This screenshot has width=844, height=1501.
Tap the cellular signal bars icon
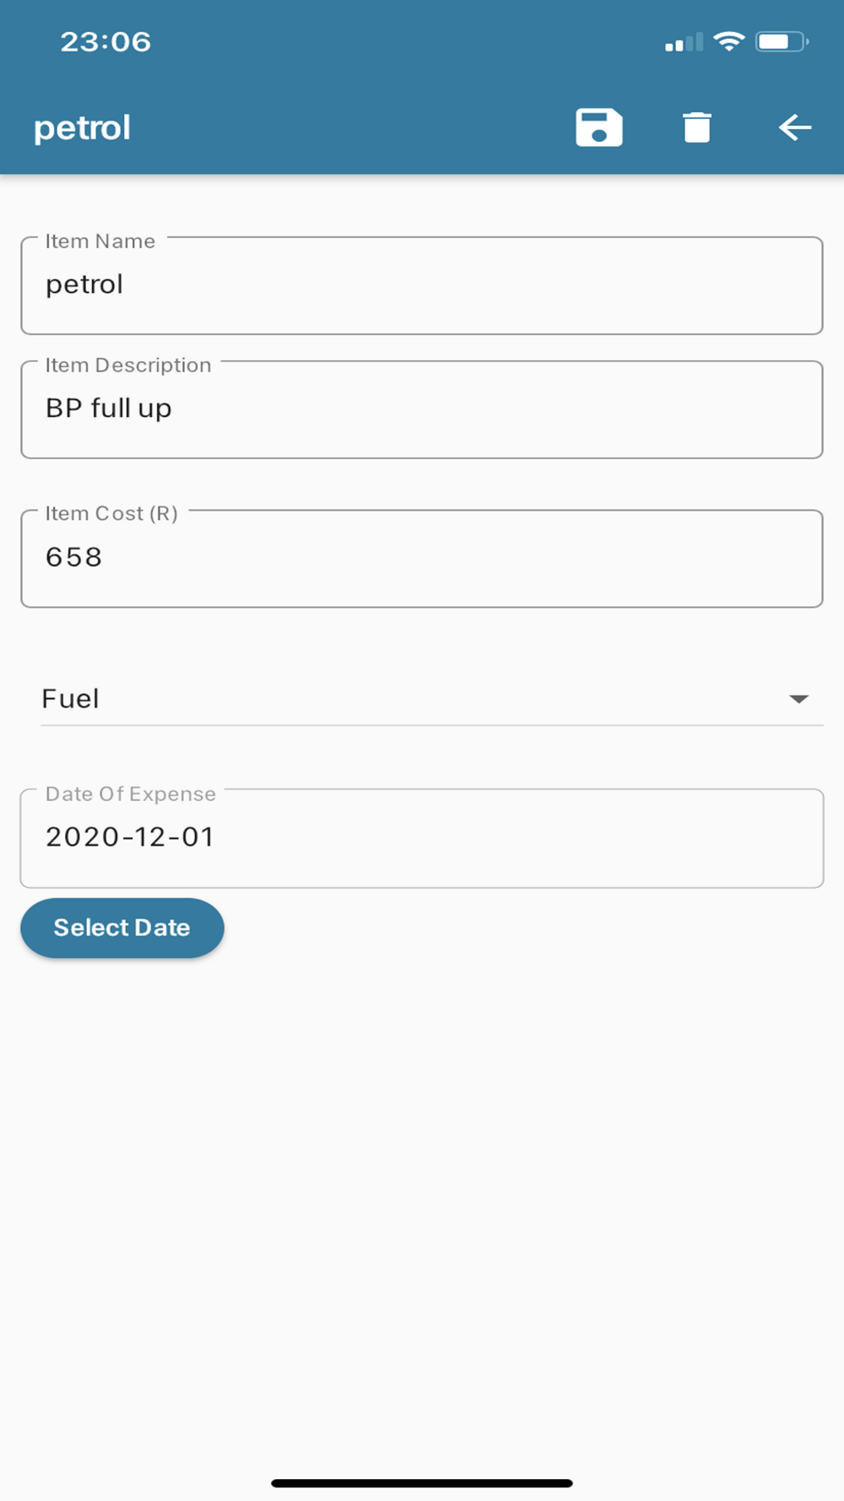coord(684,42)
